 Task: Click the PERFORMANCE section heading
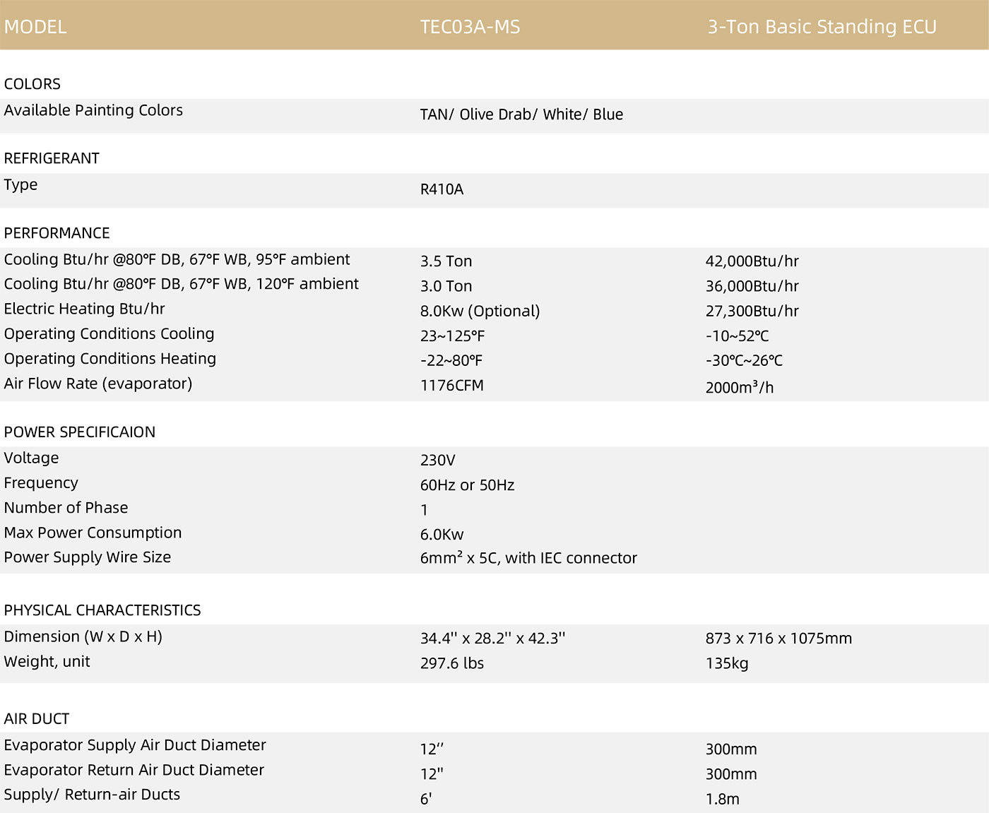pyautogui.click(x=57, y=233)
